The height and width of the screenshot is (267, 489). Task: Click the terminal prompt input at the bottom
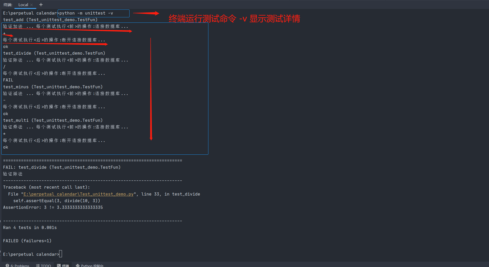[x=61, y=254]
